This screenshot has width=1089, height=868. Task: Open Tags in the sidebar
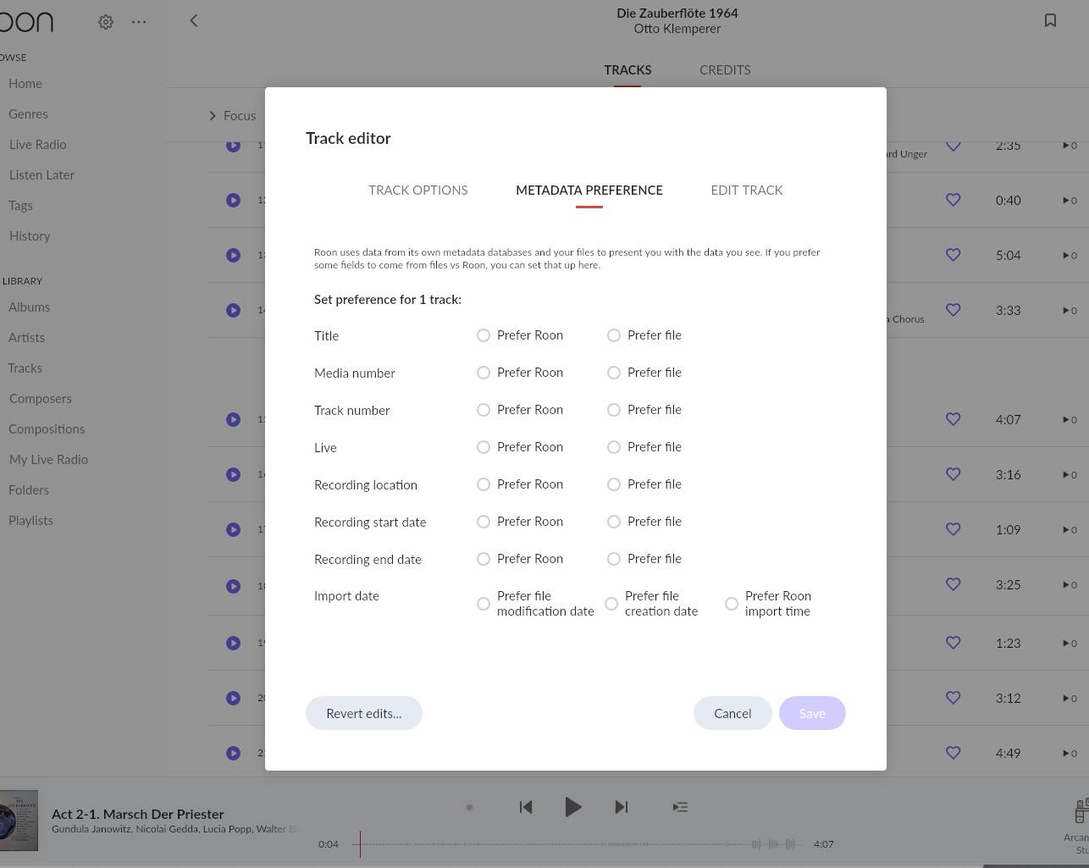click(20, 206)
